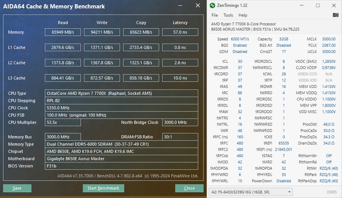This screenshot has height=198, width=342.
Task: Expand the A2 memory module dropdown
Action: click(251, 192)
